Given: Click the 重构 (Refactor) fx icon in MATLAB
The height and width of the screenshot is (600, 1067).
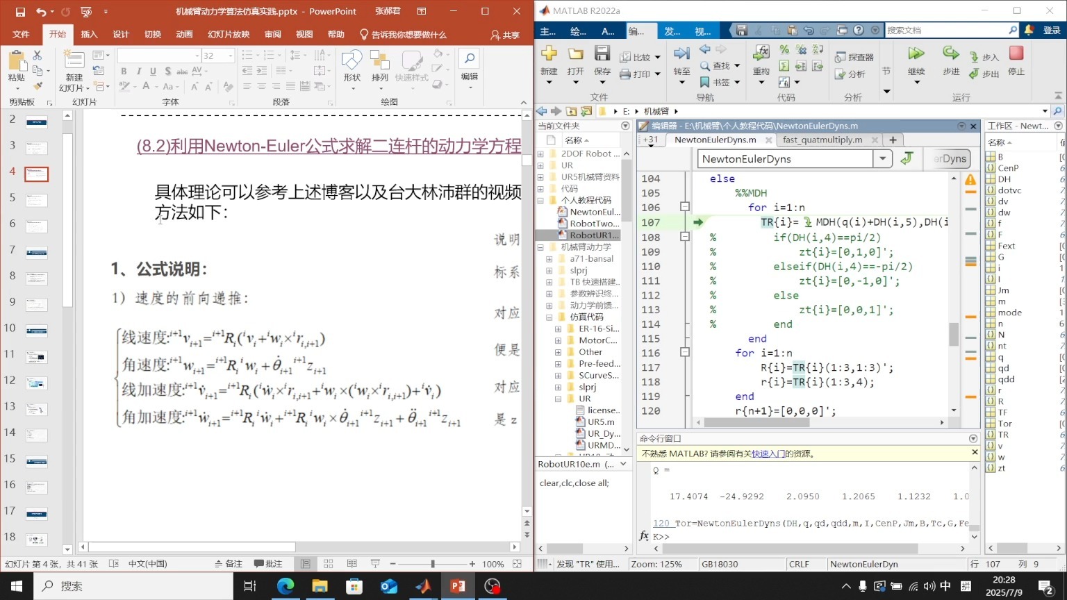Looking at the screenshot, I should tap(761, 53).
